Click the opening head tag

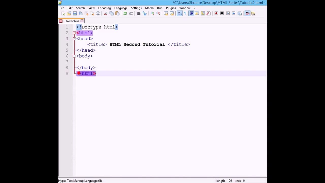click(x=85, y=39)
